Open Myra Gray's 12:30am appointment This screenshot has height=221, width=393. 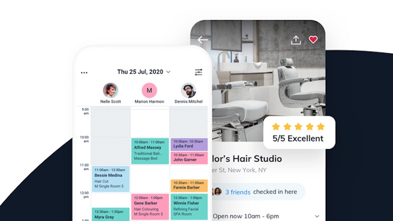coord(111,214)
